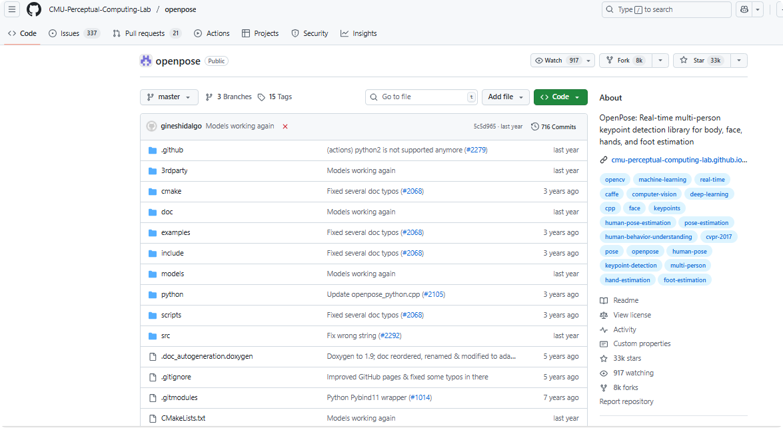Open the 716 Commits history
Viewport: 783px width, 428px height.
(553, 126)
